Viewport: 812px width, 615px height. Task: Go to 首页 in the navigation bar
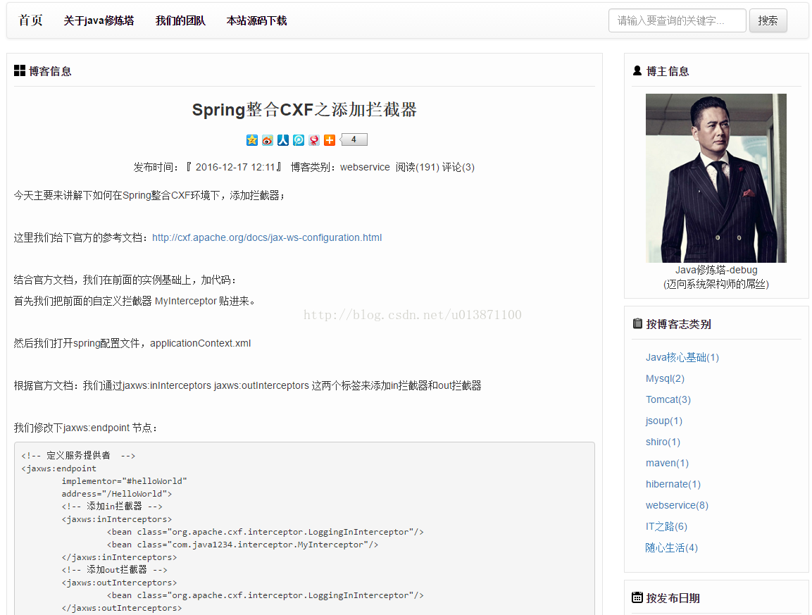[30, 20]
